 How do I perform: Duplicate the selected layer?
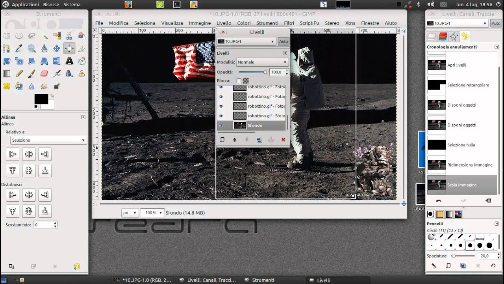pos(259,140)
